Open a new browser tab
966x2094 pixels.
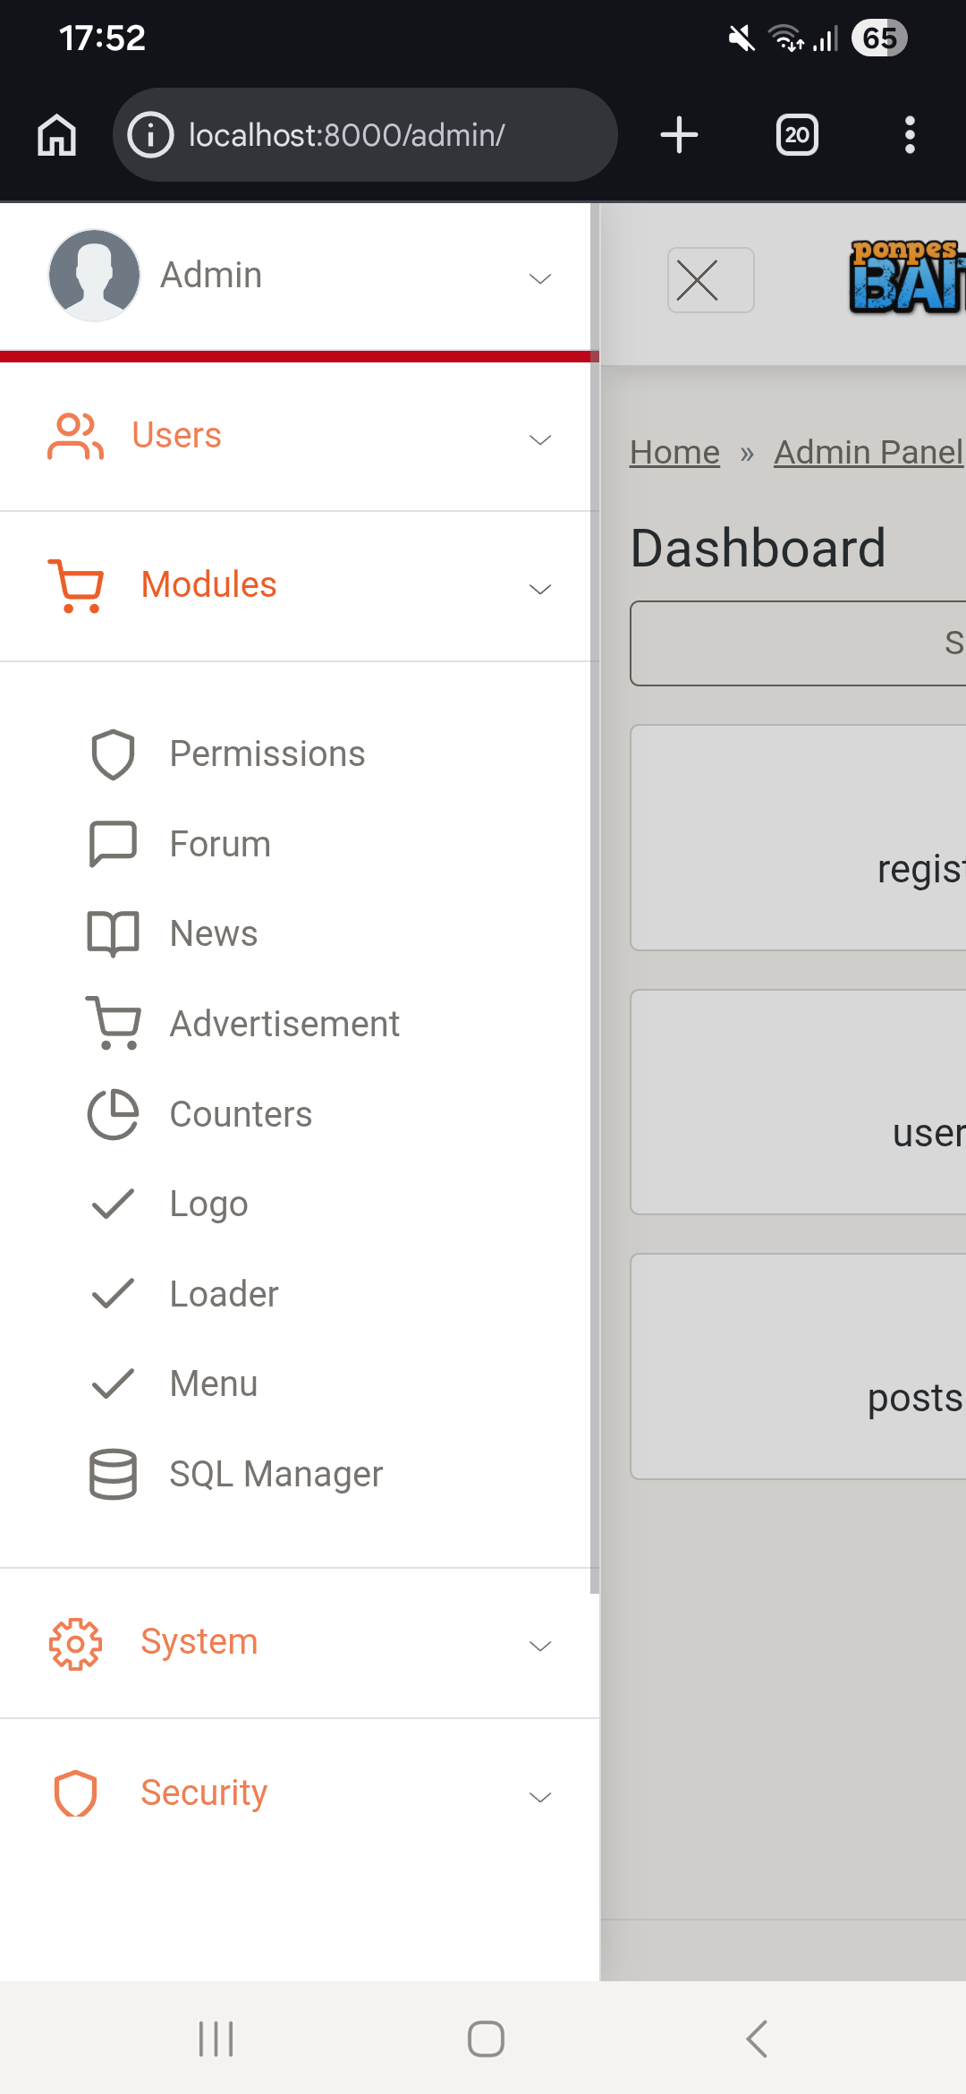[679, 136]
